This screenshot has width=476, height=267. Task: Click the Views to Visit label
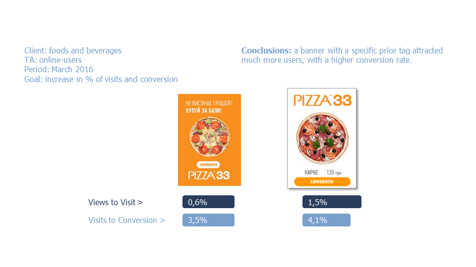116,202
